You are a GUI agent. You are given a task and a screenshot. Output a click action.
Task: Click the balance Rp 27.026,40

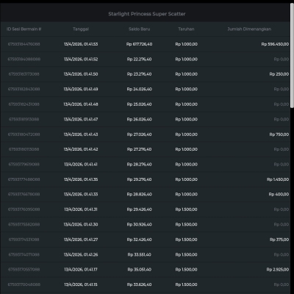(x=139, y=135)
